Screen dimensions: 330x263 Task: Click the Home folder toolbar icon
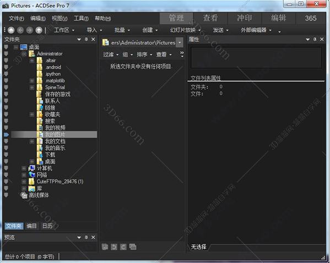pyautogui.click(x=11, y=30)
